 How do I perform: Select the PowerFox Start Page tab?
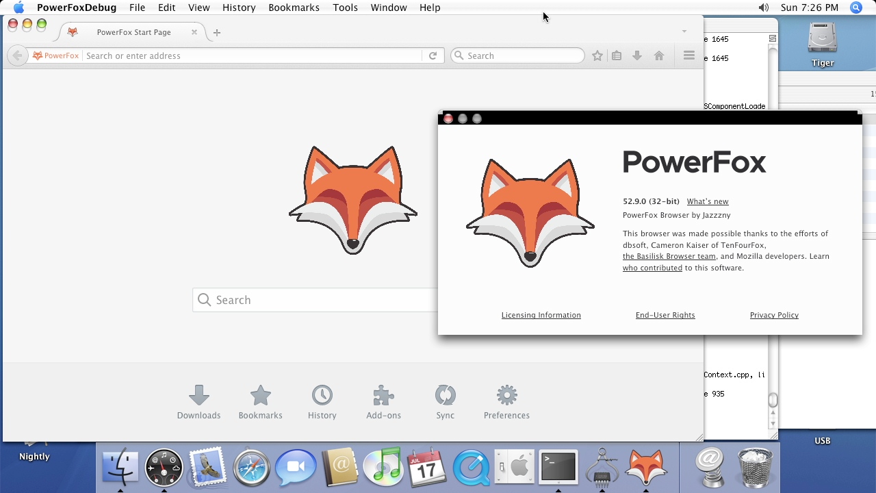click(x=133, y=32)
